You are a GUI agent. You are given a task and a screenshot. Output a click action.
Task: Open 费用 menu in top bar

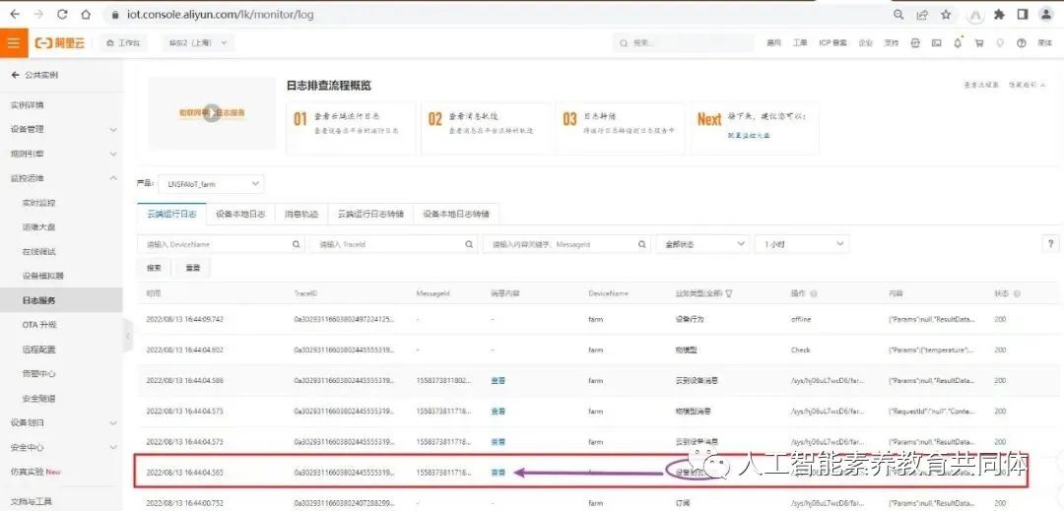click(774, 42)
